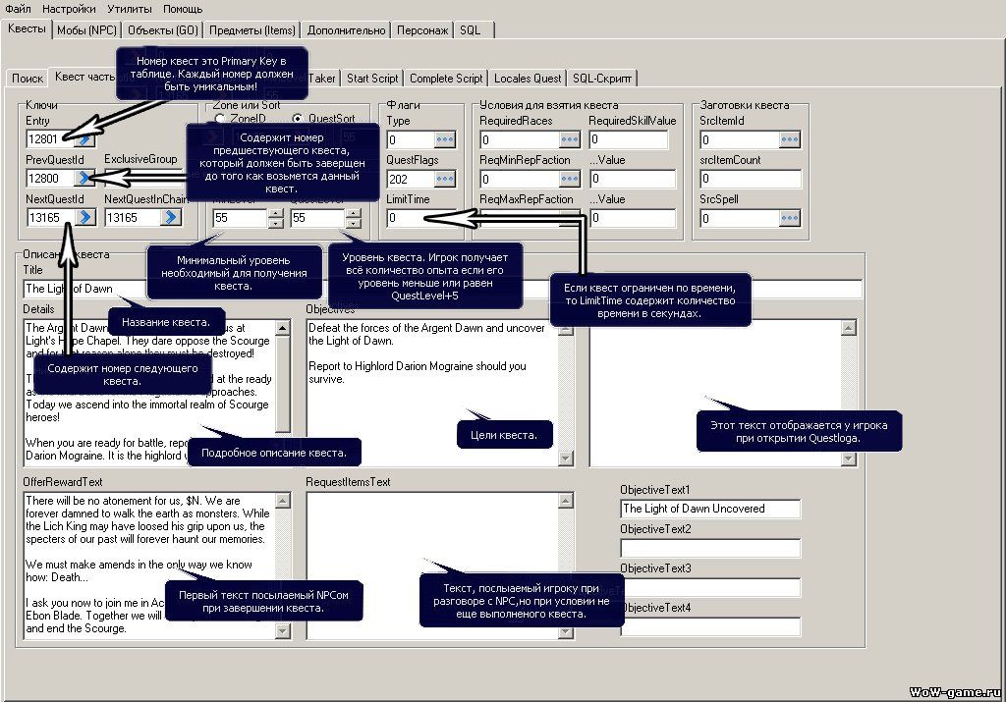Open the RequiredRaces ellipsis picker
This screenshot has width=1006, height=702.
tap(569, 139)
